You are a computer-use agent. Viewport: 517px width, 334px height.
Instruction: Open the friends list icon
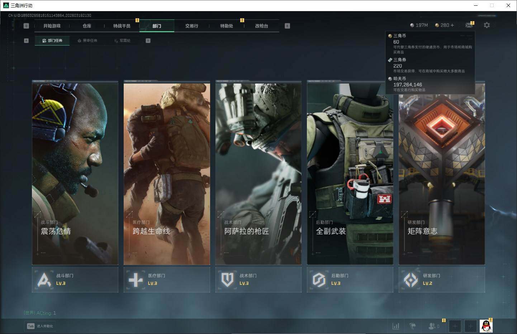pos(433,326)
